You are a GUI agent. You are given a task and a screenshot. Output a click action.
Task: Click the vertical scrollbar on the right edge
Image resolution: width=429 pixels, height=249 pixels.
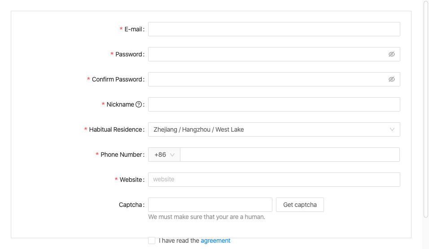426,109
